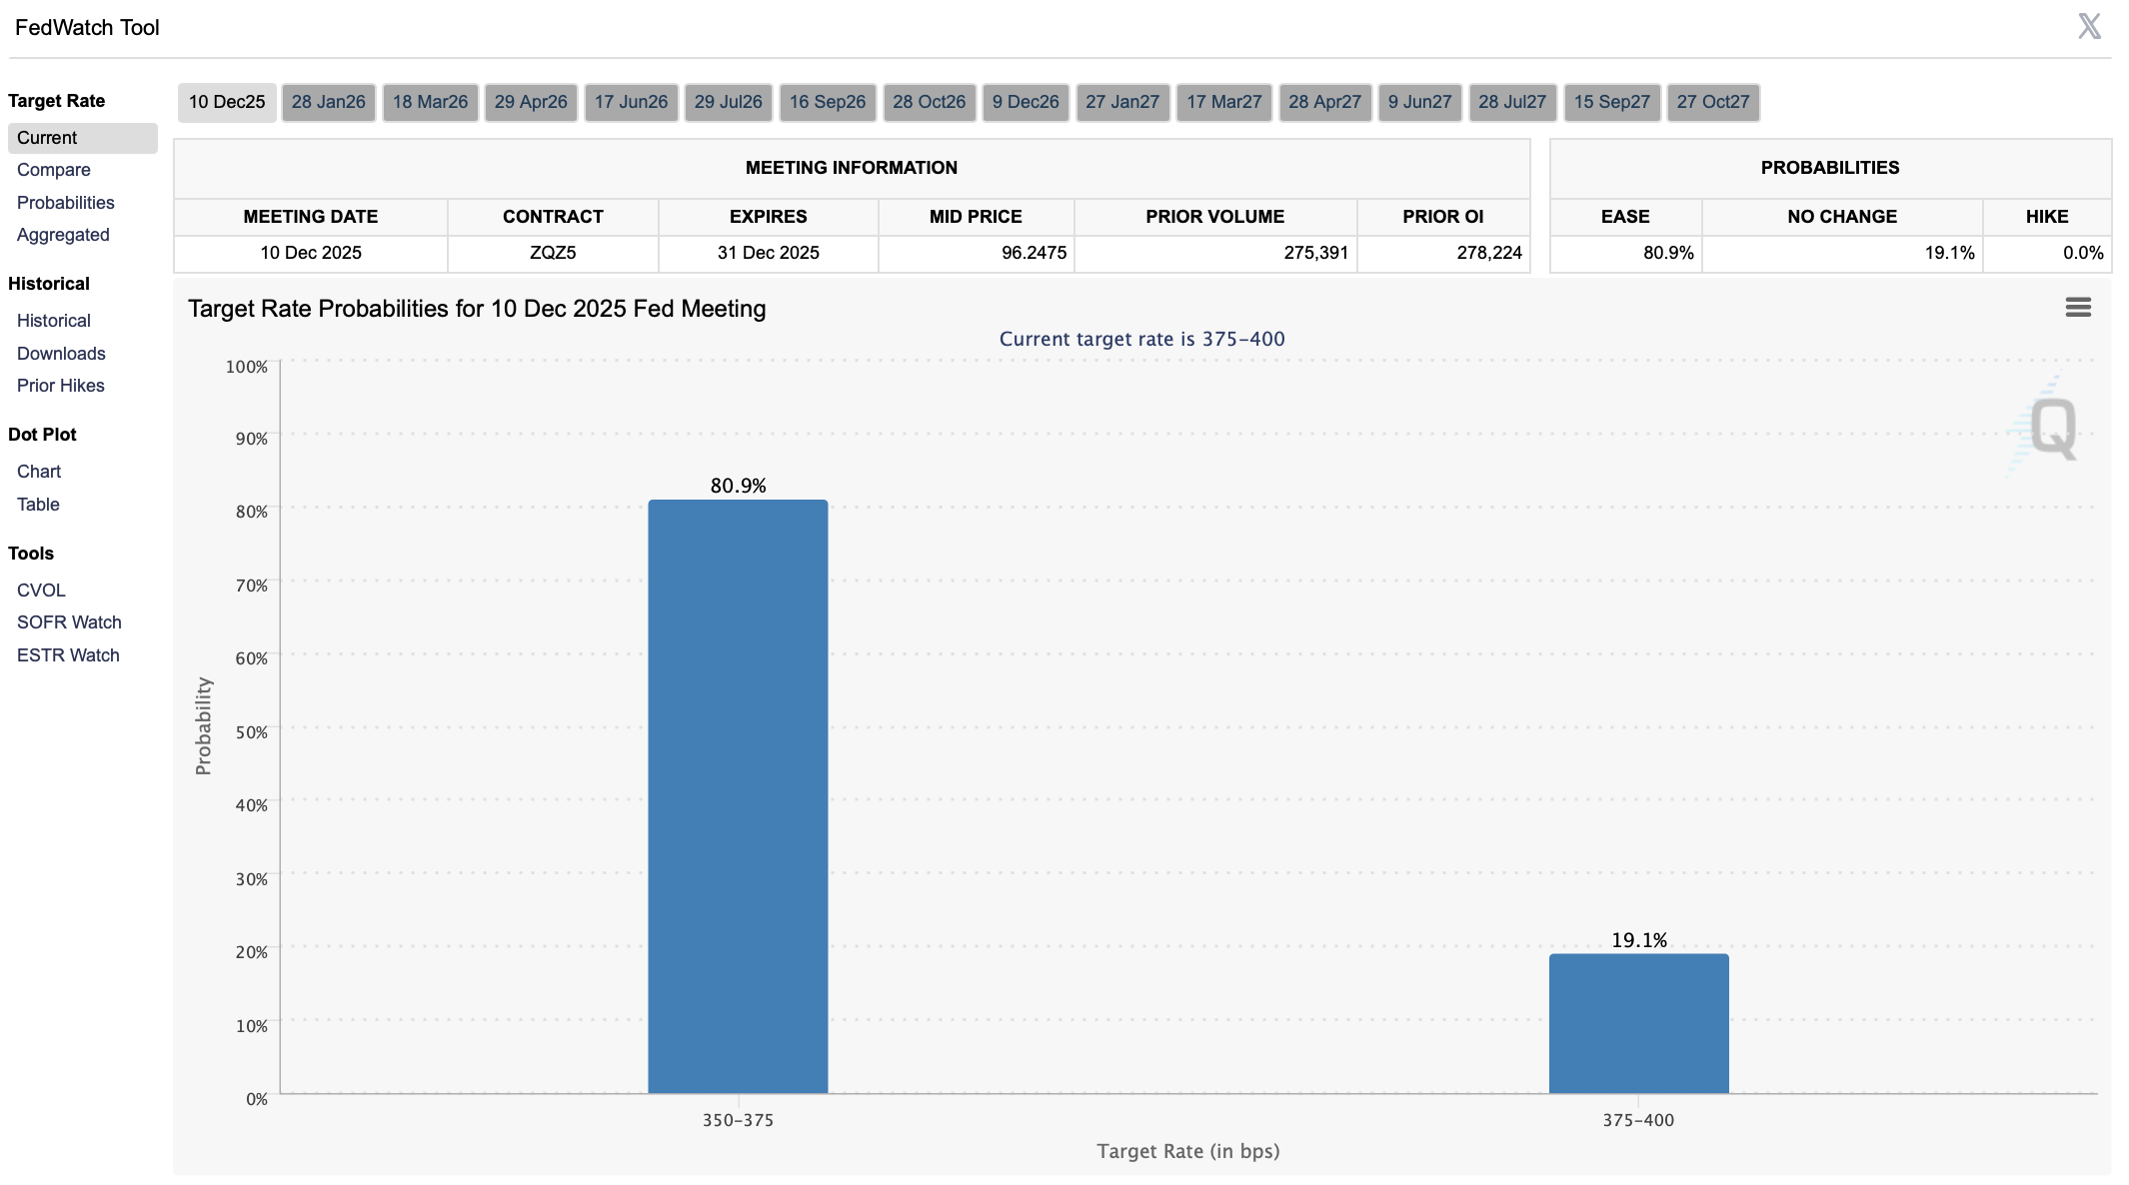Go to the Probabilities view
The width and height of the screenshot is (2129, 1185).
pyautogui.click(x=66, y=203)
